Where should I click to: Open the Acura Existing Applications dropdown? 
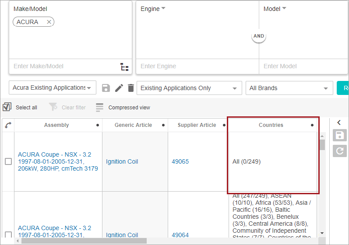tap(53, 88)
